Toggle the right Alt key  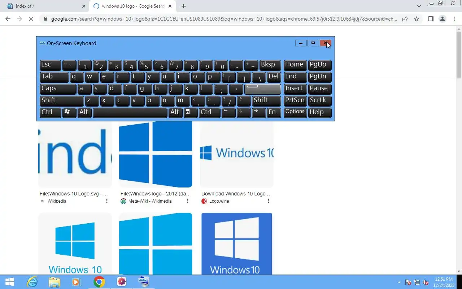[x=175, y=112]
